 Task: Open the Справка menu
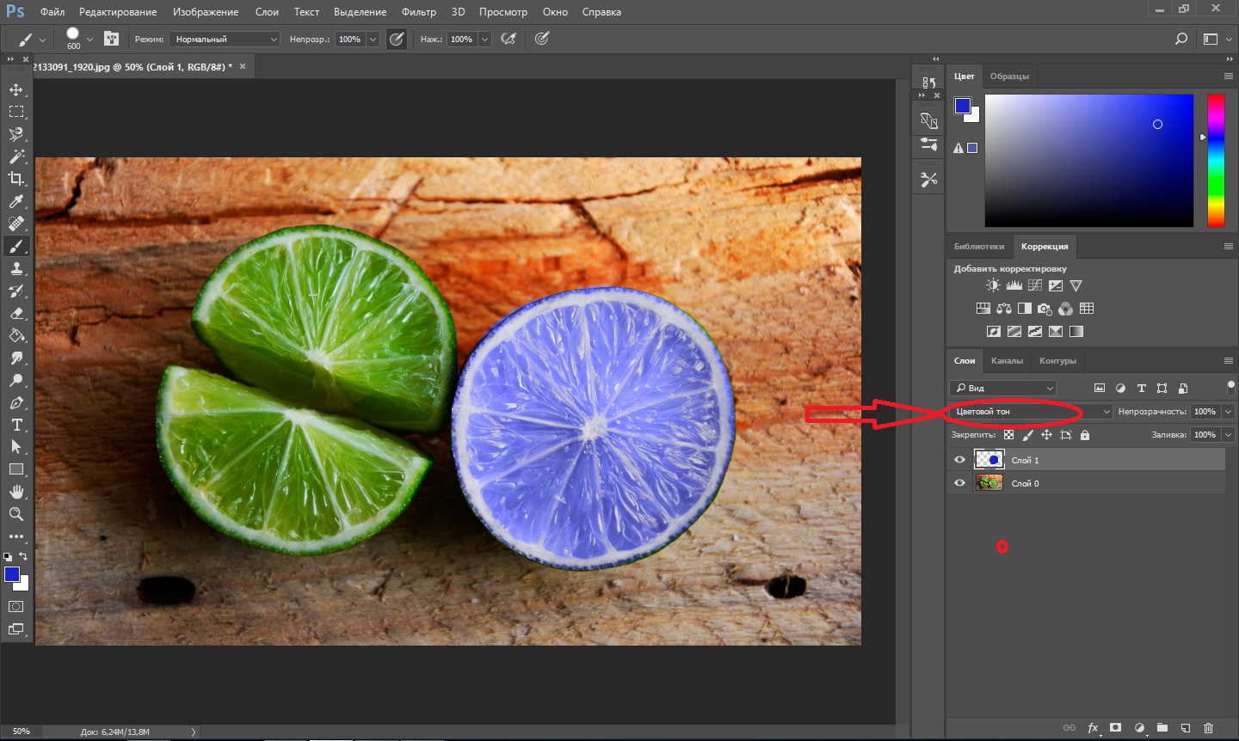601,12
